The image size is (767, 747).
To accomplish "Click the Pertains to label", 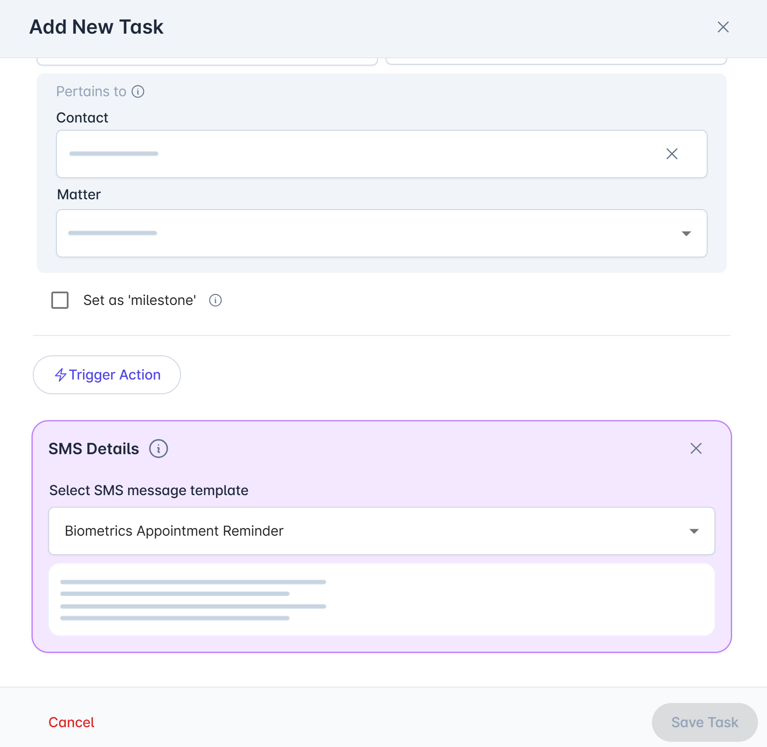I will (x=91, y=91).
